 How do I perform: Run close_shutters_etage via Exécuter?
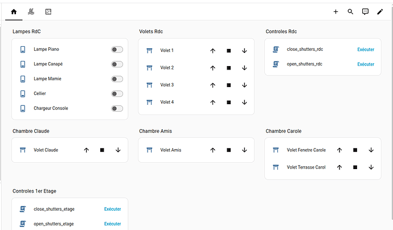113,209
